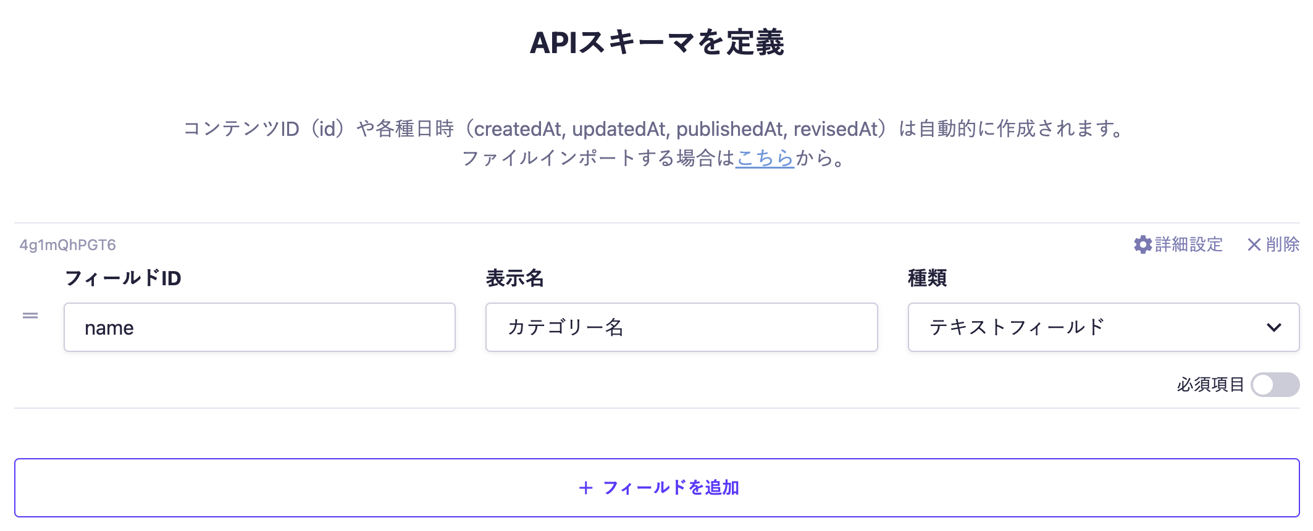
Task: Click the chevron arrow in the 種類 selector
Action: [1273, 327]
